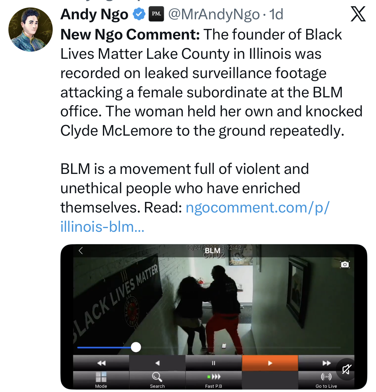This screenshot has width=376, height=392.
Task: Play the footage in reverse
Action: [x=157, y=363]
